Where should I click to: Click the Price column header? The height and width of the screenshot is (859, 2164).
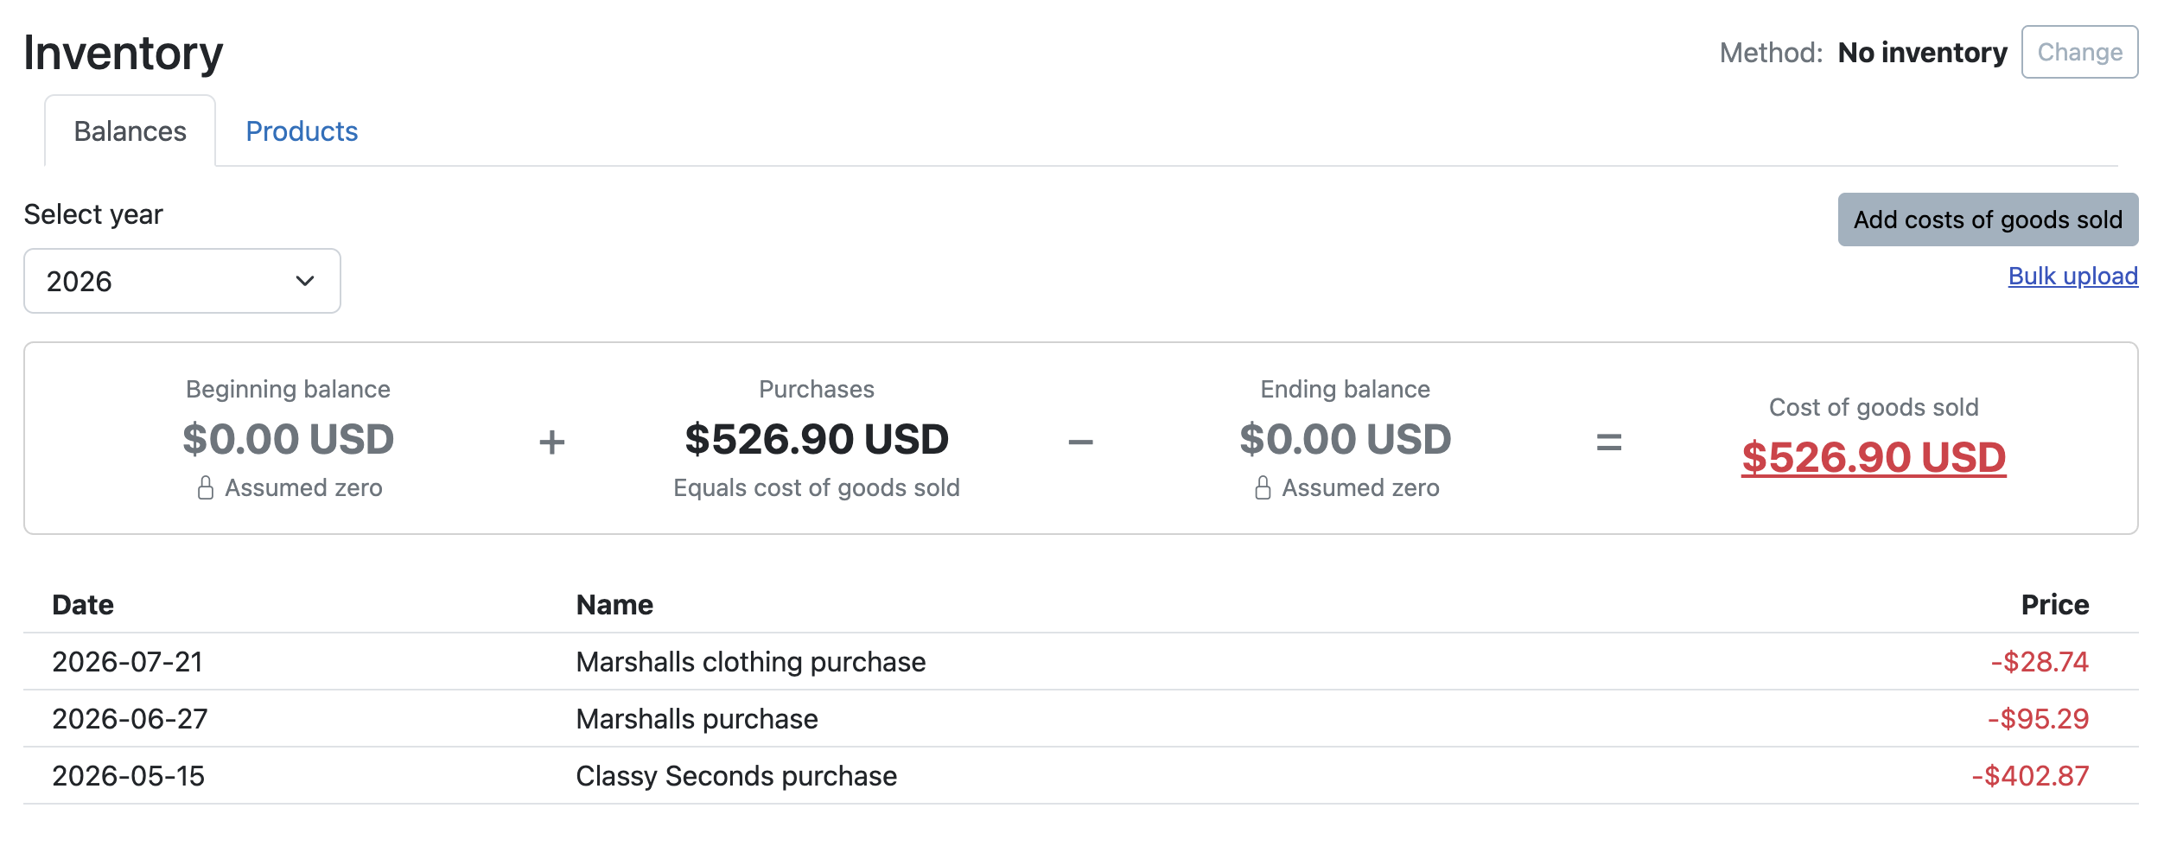point(2054,605)
